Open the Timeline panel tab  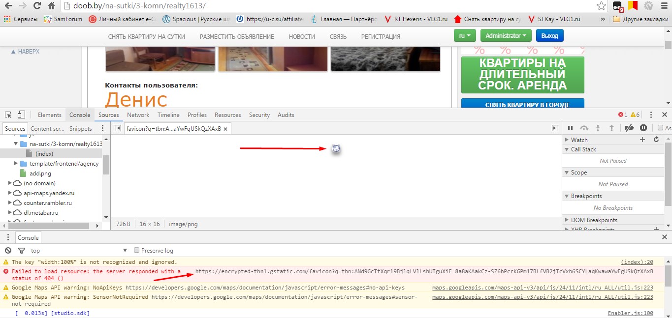[168, 115]
